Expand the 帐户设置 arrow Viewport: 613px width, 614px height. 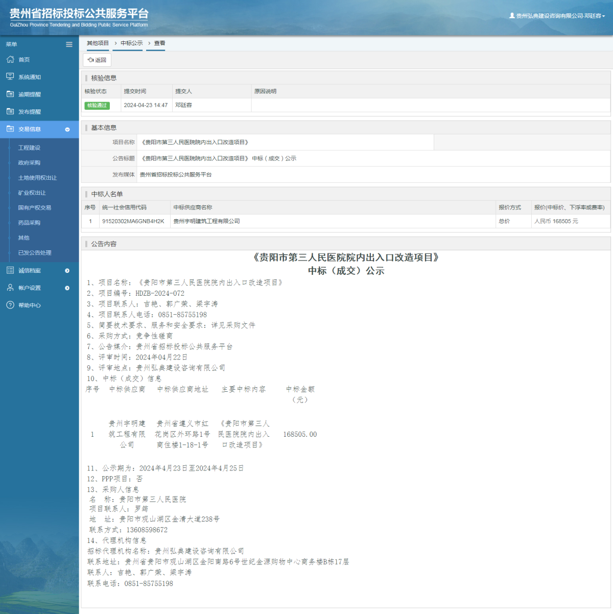tap(67, 288)
